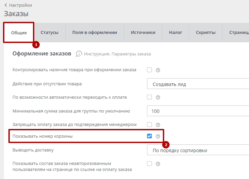Select the 'Налог' tab

coord(175,33)
